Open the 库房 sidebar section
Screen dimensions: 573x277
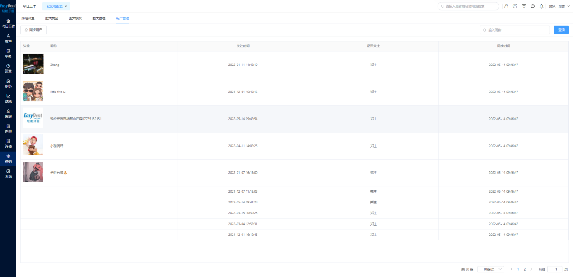(8, 113)
